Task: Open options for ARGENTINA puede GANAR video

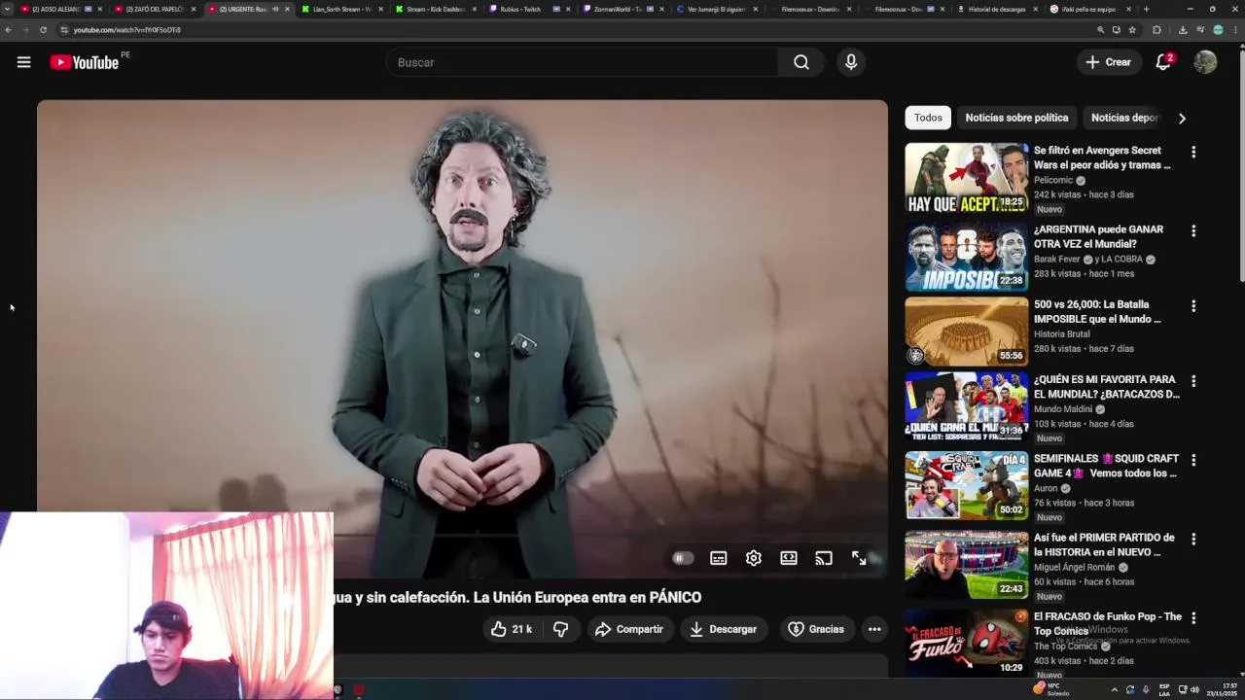Action: click(1193, 231)
